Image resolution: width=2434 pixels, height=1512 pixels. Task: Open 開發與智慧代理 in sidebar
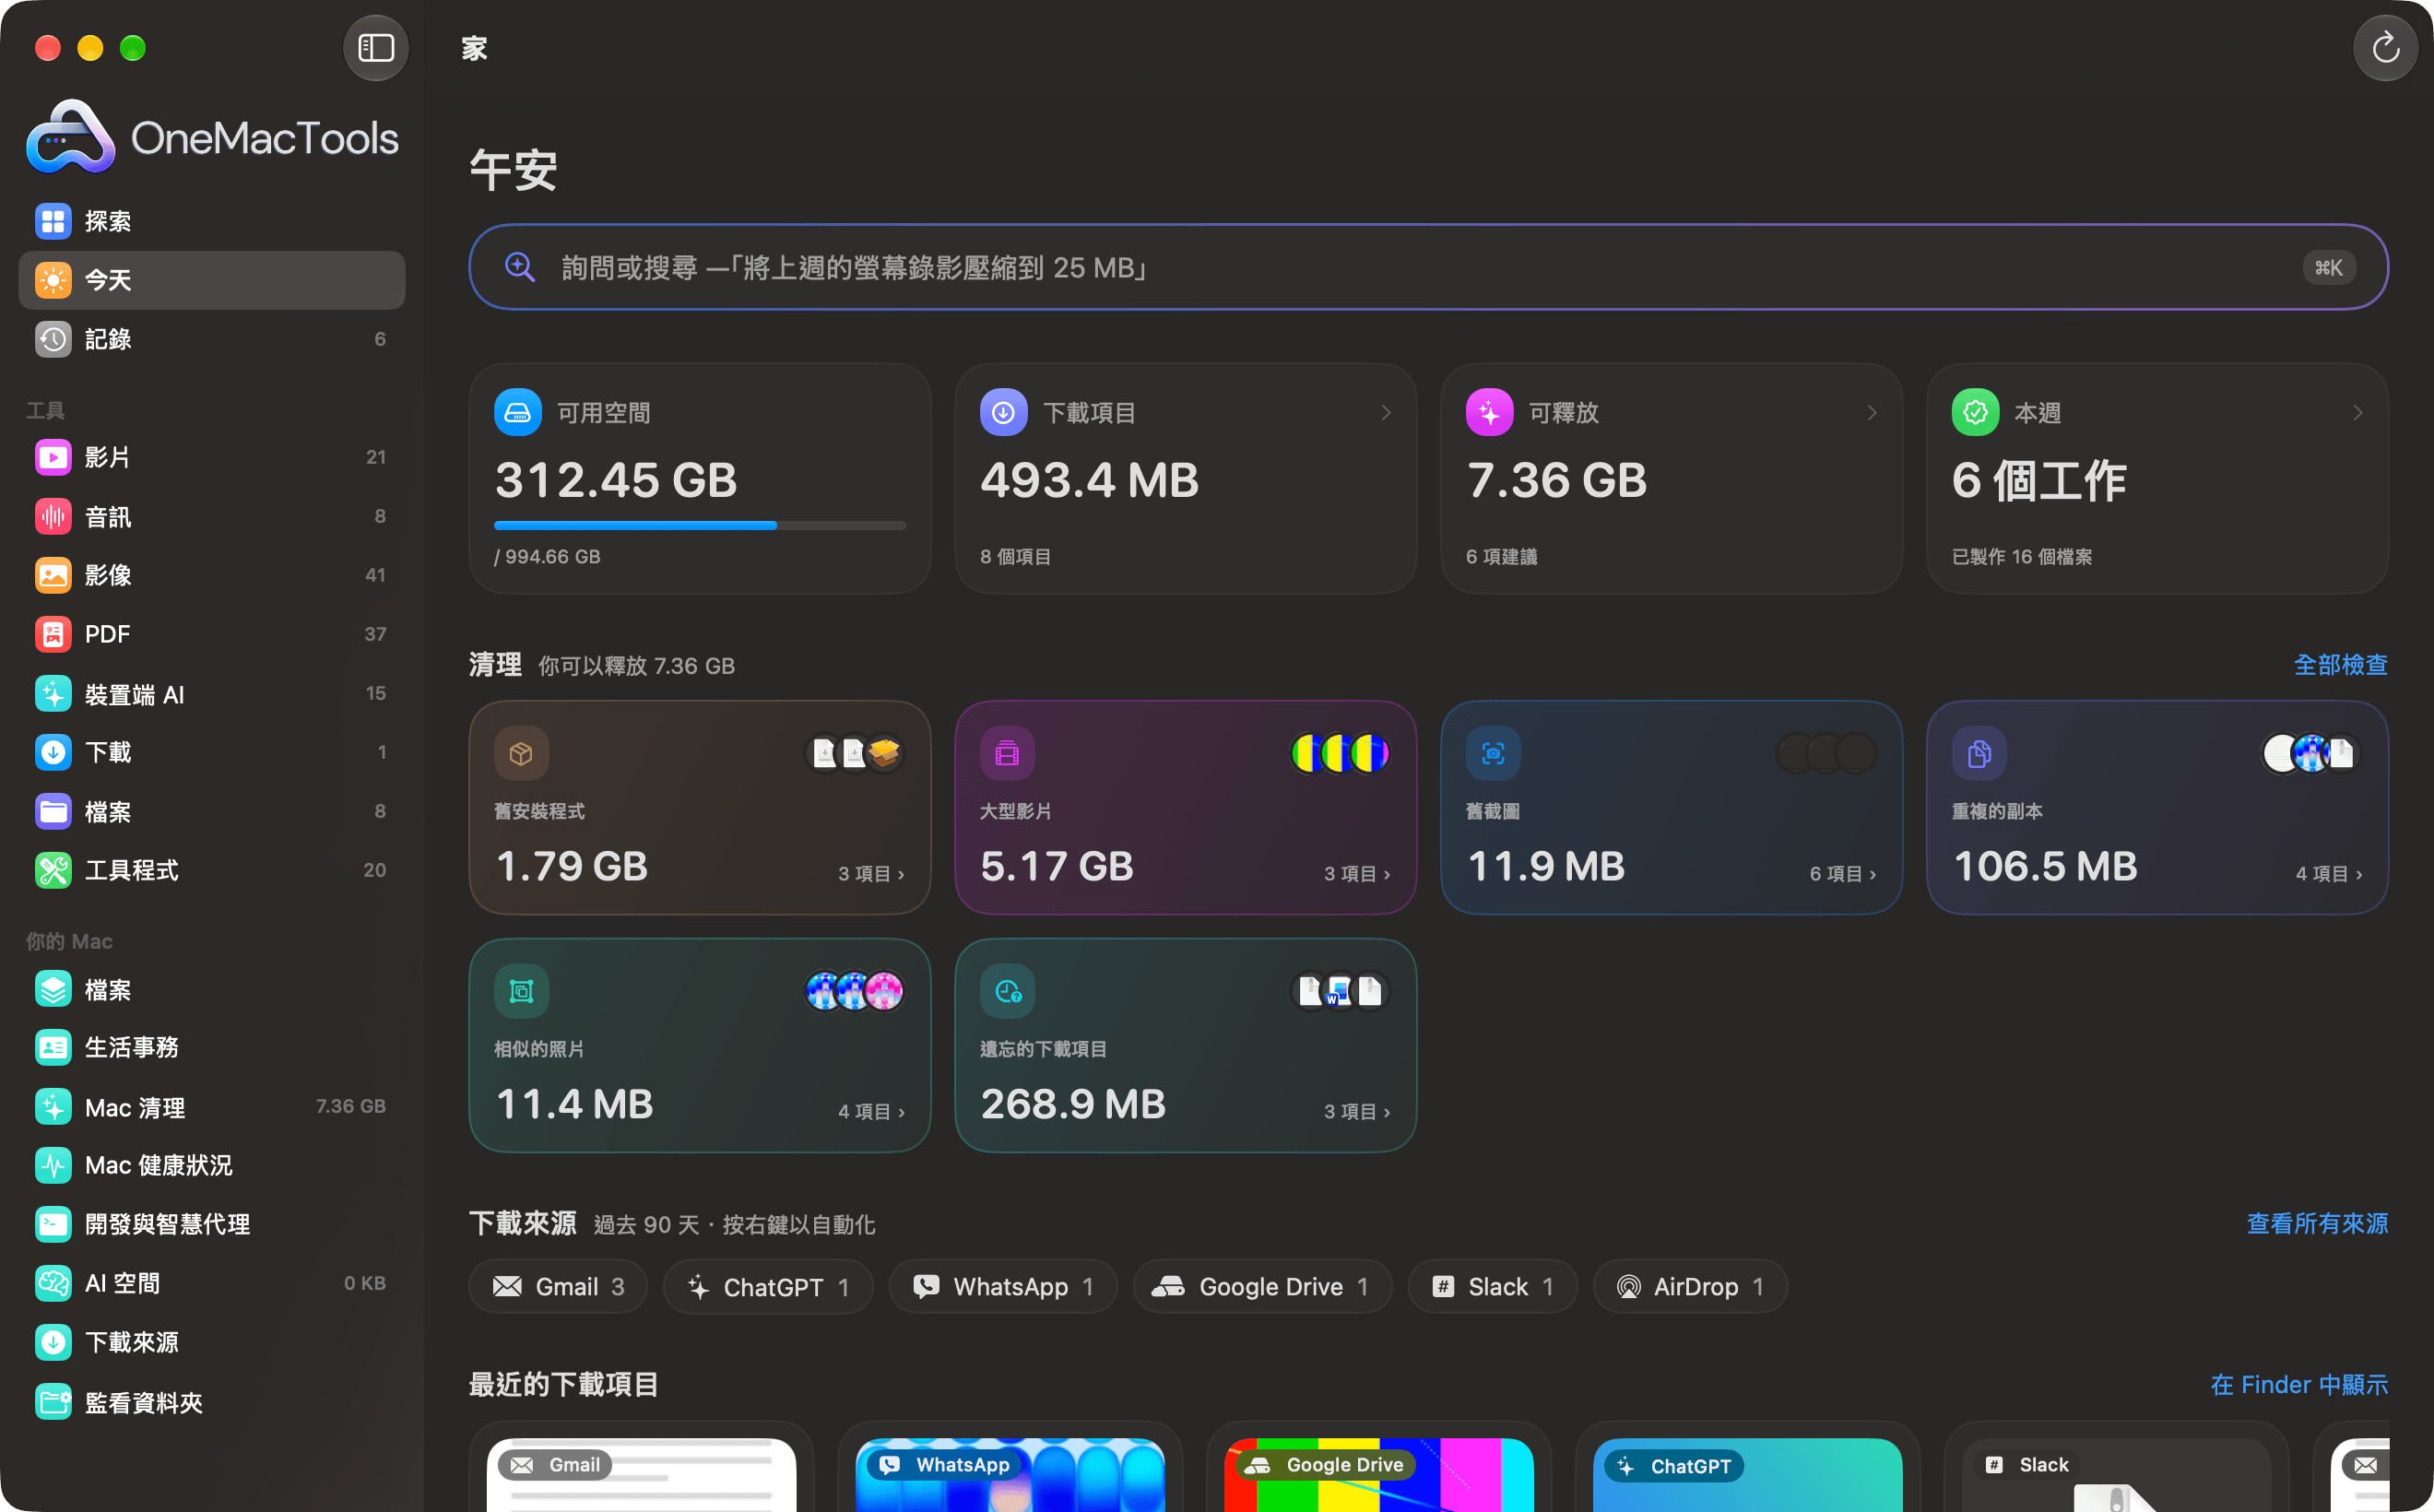tap(212, 1224)
